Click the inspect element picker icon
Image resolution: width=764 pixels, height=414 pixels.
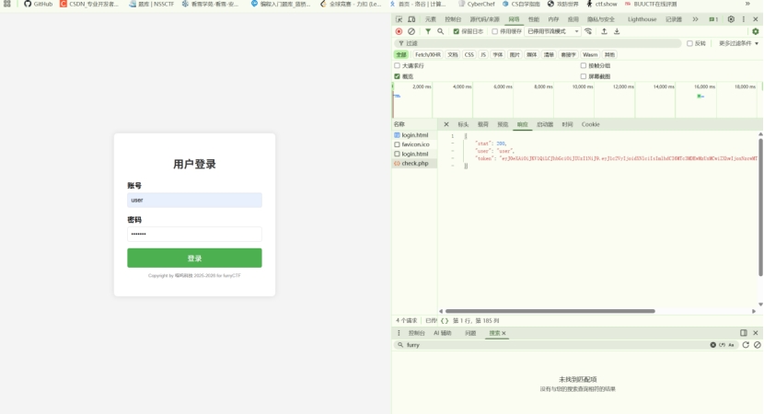click(x=399, y=18)
